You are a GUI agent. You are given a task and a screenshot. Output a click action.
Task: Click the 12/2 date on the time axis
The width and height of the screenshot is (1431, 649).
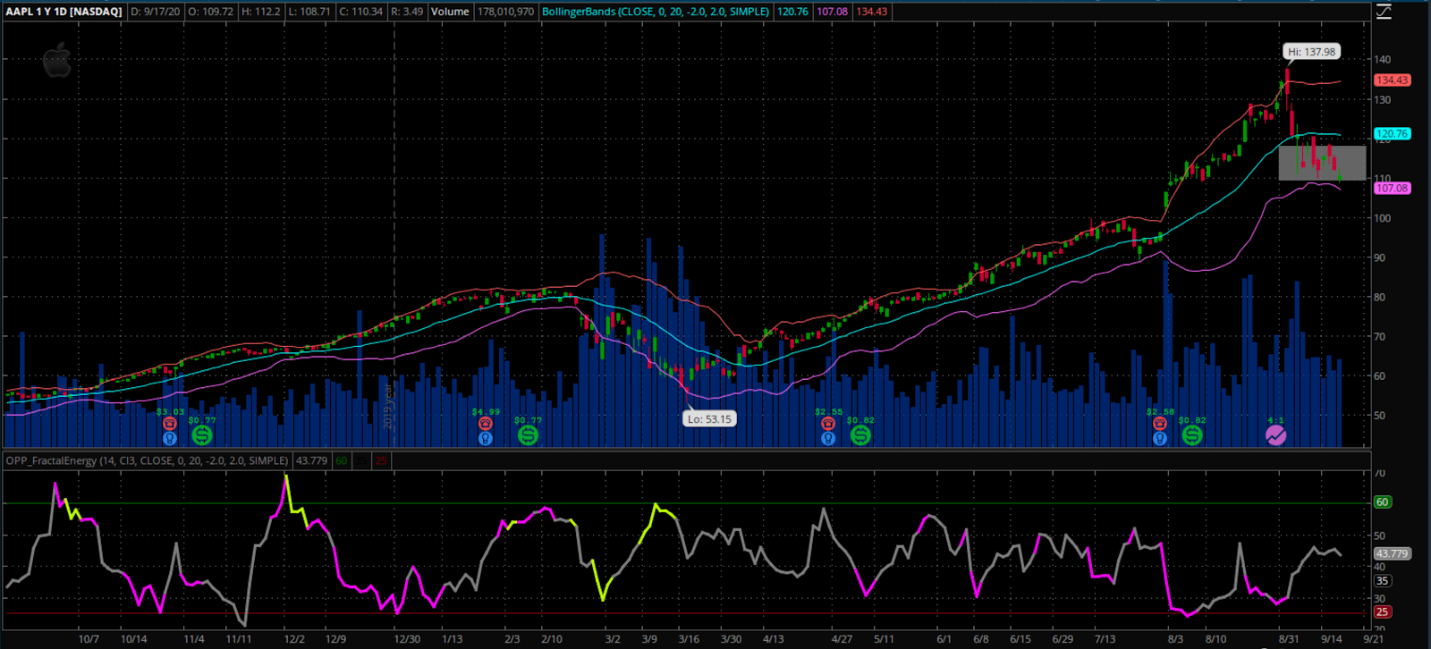point(294,639)
